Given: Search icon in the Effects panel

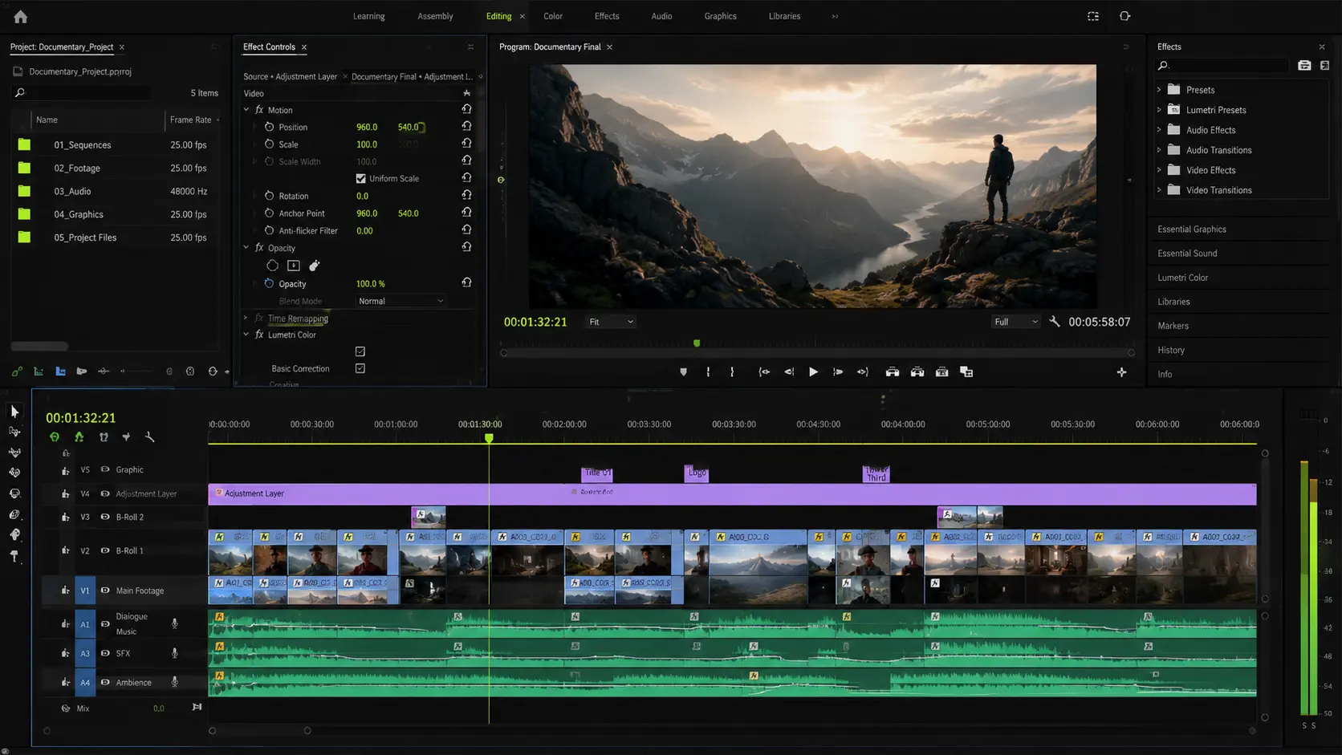Looking at the screenshot, I should click(1163, 66).
